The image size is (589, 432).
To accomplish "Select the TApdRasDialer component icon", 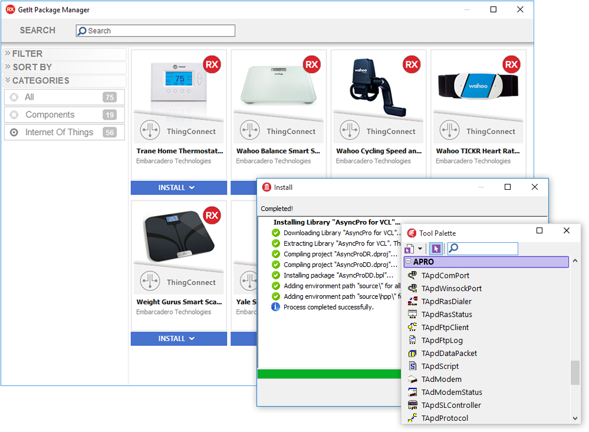I will 412,301.
